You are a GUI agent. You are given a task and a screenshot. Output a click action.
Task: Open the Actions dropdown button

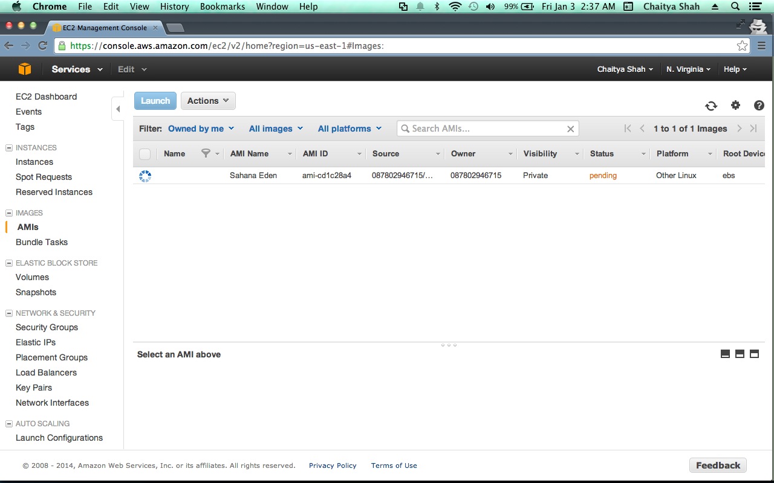(x=208, y=101)
